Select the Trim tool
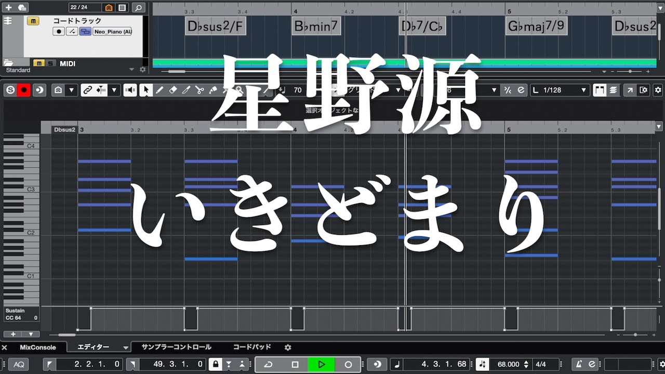 (x=187, y=90)
